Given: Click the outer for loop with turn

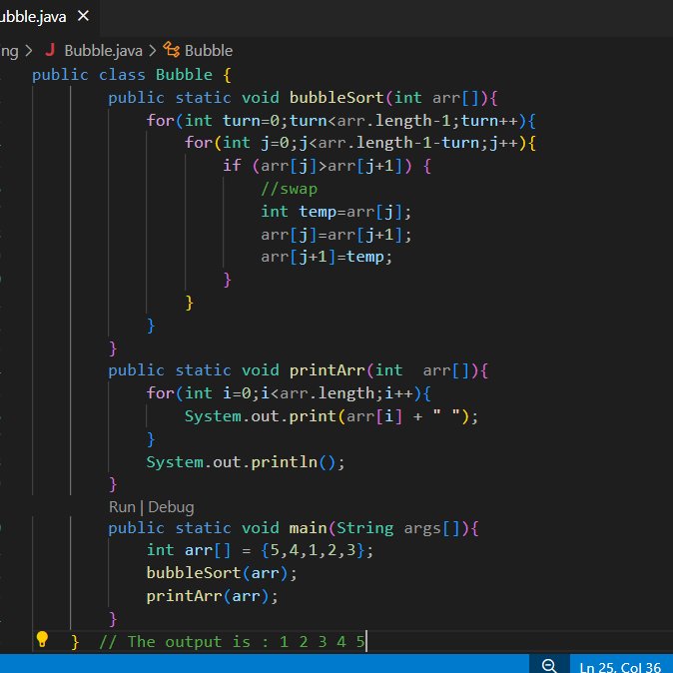Looking at the screenshot, I should click(x=341, y=121).
